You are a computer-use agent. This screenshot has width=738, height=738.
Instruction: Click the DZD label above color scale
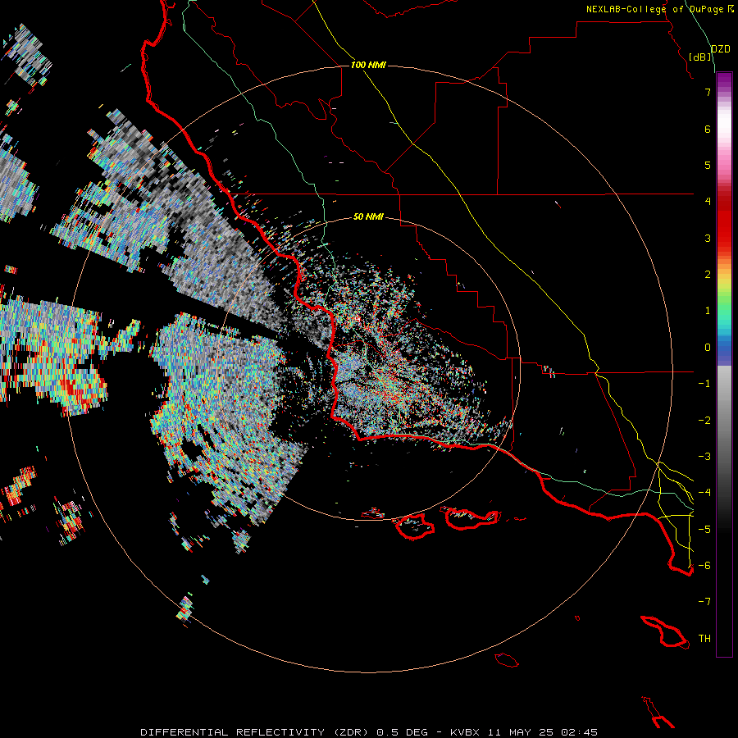(x=721, y=49)
